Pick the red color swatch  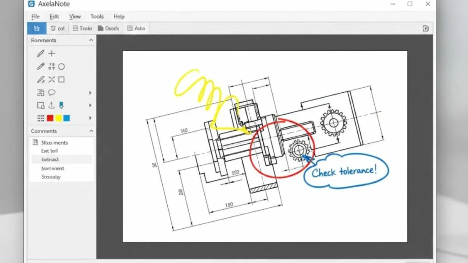tap(50, 118)
